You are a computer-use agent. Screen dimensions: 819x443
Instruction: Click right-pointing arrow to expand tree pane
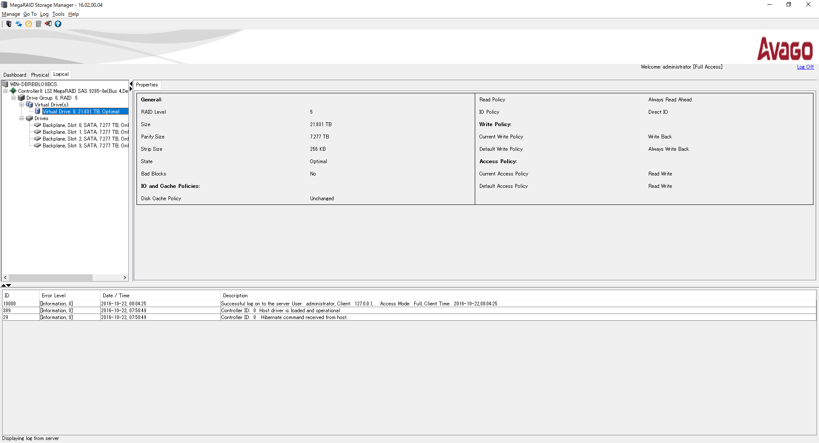tap(131, 89)
